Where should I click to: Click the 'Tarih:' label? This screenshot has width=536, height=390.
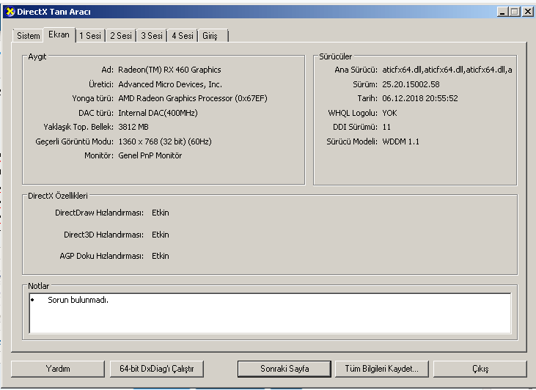coord(367,98)
